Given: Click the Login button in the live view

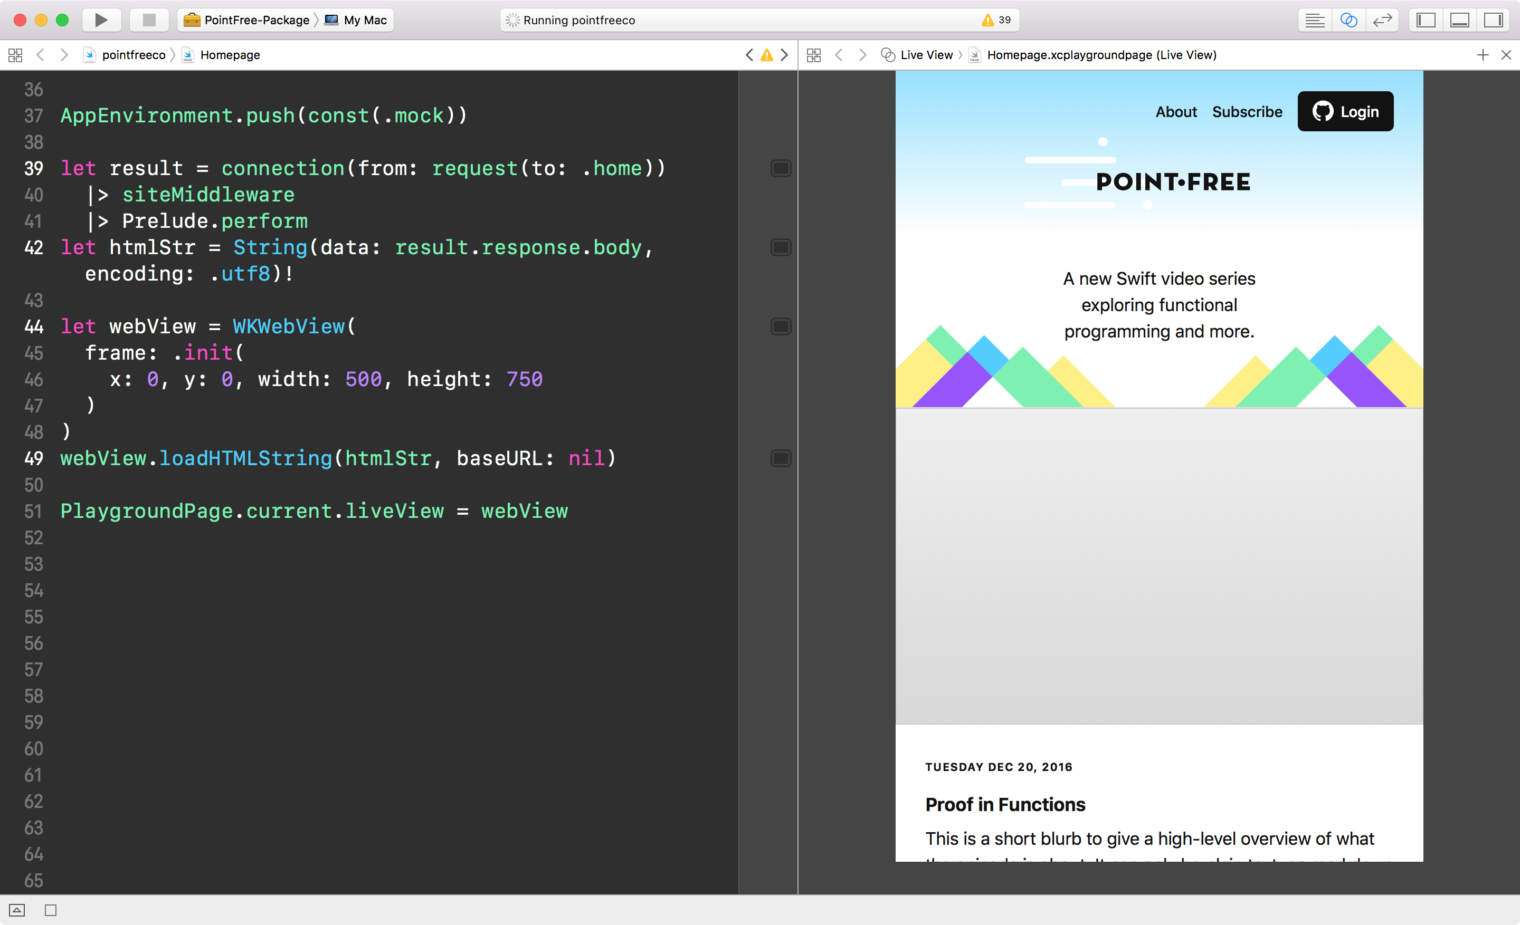Looking at the screenshot, I should coord(1345,112).
